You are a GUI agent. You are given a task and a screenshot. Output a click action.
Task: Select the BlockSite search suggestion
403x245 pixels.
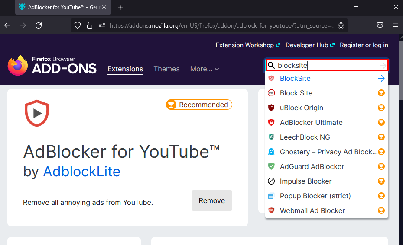327,78
